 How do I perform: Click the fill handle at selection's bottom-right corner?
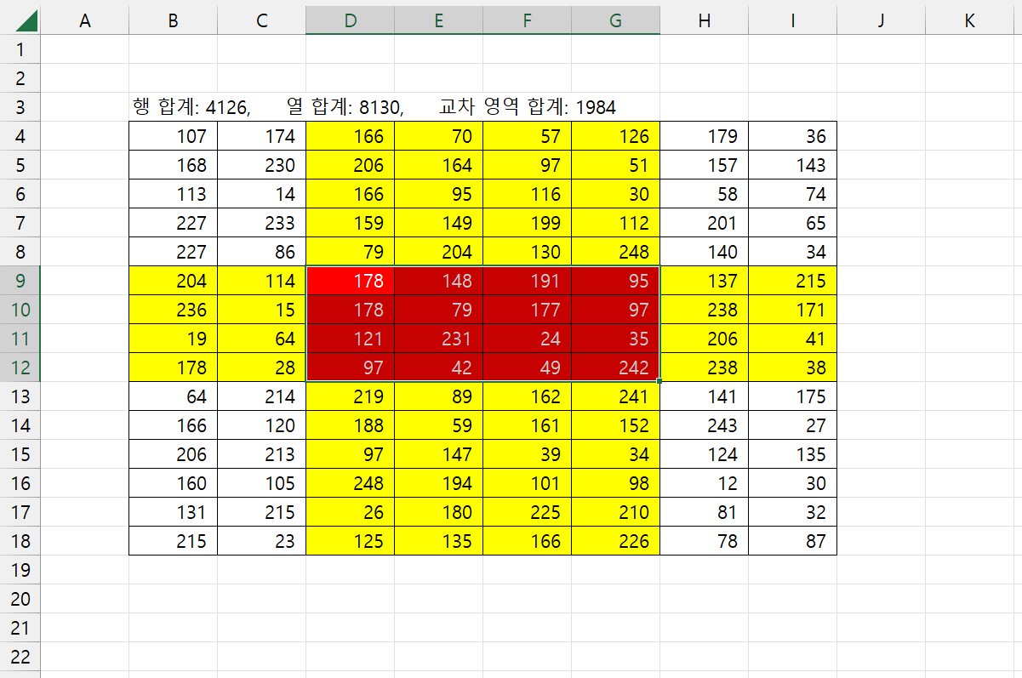click(659, 381)
